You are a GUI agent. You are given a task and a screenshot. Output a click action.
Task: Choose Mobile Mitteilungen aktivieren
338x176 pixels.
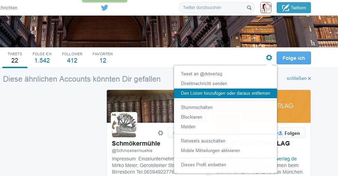pyautogui.click(x=225, y=151)
